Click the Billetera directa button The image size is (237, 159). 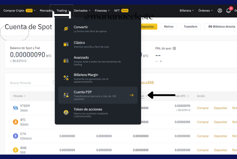[x=221, y=27]
